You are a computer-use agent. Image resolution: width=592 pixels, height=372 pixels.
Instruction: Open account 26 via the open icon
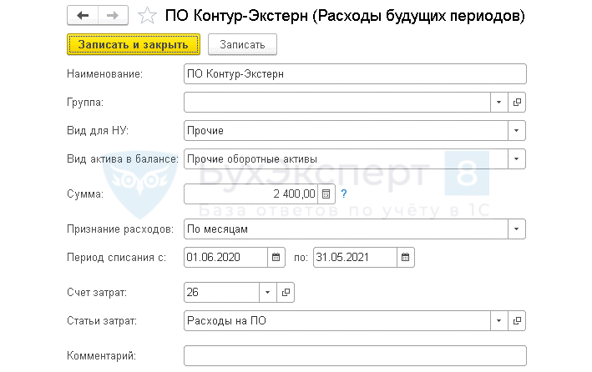click(x=286, y=293)
